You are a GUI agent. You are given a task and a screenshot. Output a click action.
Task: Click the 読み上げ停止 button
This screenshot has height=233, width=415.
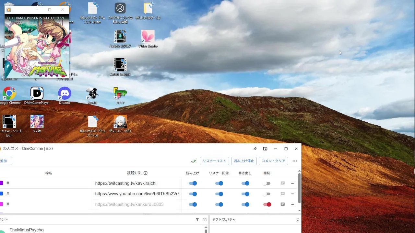[244, 161]
